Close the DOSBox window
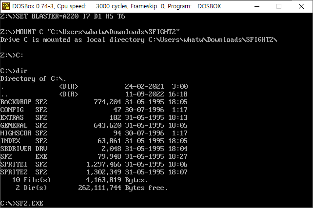This screenshot has width=313, height=208. [301, 6]
